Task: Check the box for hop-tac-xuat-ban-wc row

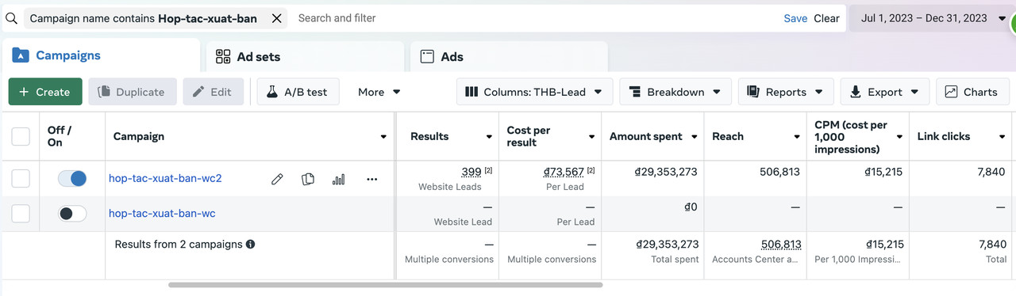Action: tap(21, 213)
